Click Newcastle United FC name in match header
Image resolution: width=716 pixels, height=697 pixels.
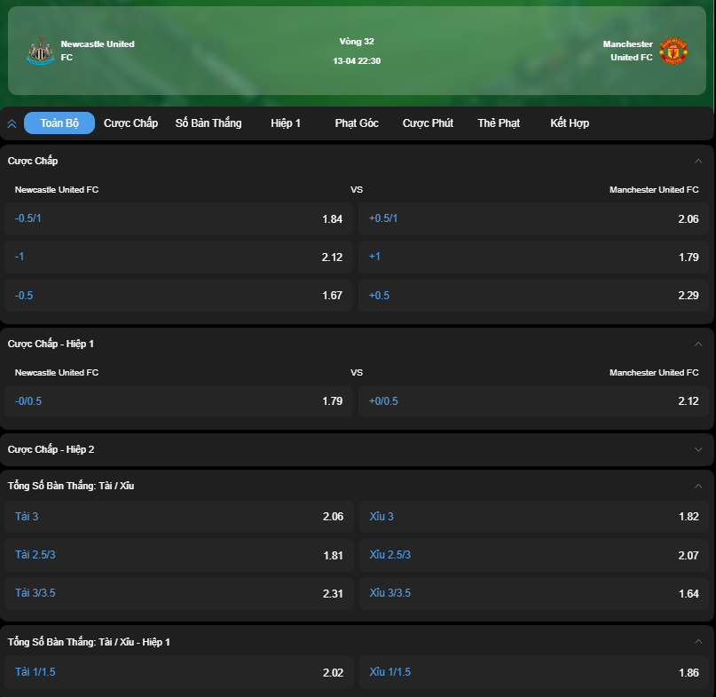98,51
